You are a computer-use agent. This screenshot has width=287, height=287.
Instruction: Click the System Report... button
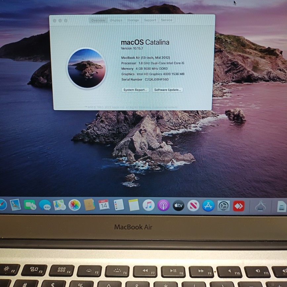pos(135,90)
